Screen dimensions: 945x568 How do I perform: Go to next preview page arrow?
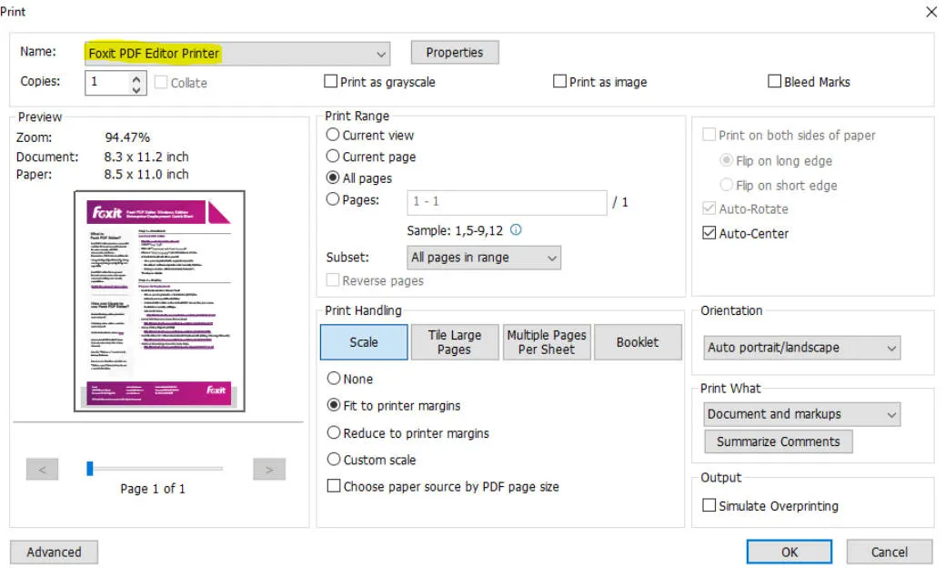pos(269,469)
